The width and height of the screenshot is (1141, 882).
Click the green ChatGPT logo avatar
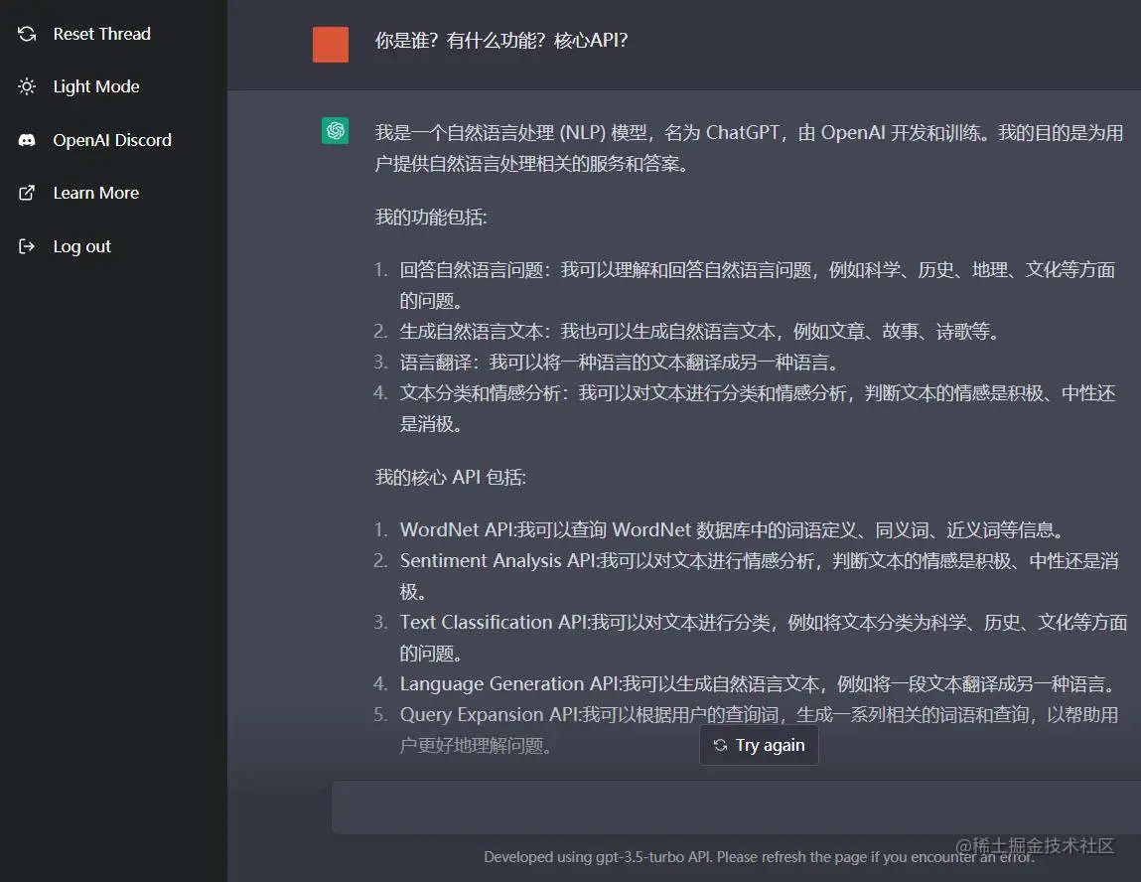tap(336, 131)
